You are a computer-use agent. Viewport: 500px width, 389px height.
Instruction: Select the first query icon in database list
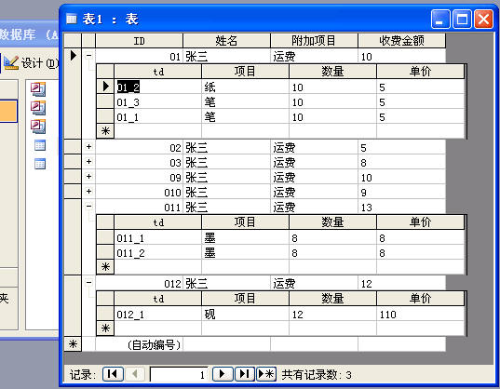click(38, 89)
